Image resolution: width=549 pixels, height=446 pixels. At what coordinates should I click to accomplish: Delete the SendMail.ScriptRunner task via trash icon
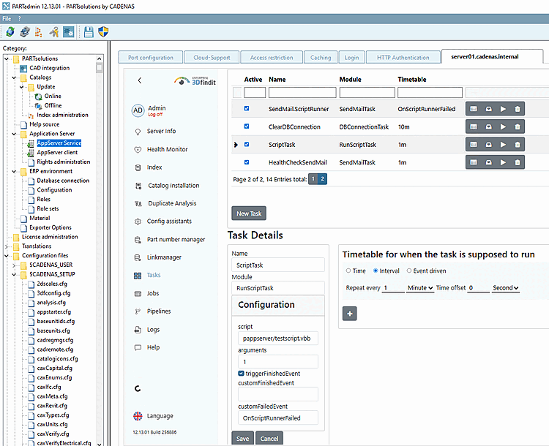(x=517, y=109)
